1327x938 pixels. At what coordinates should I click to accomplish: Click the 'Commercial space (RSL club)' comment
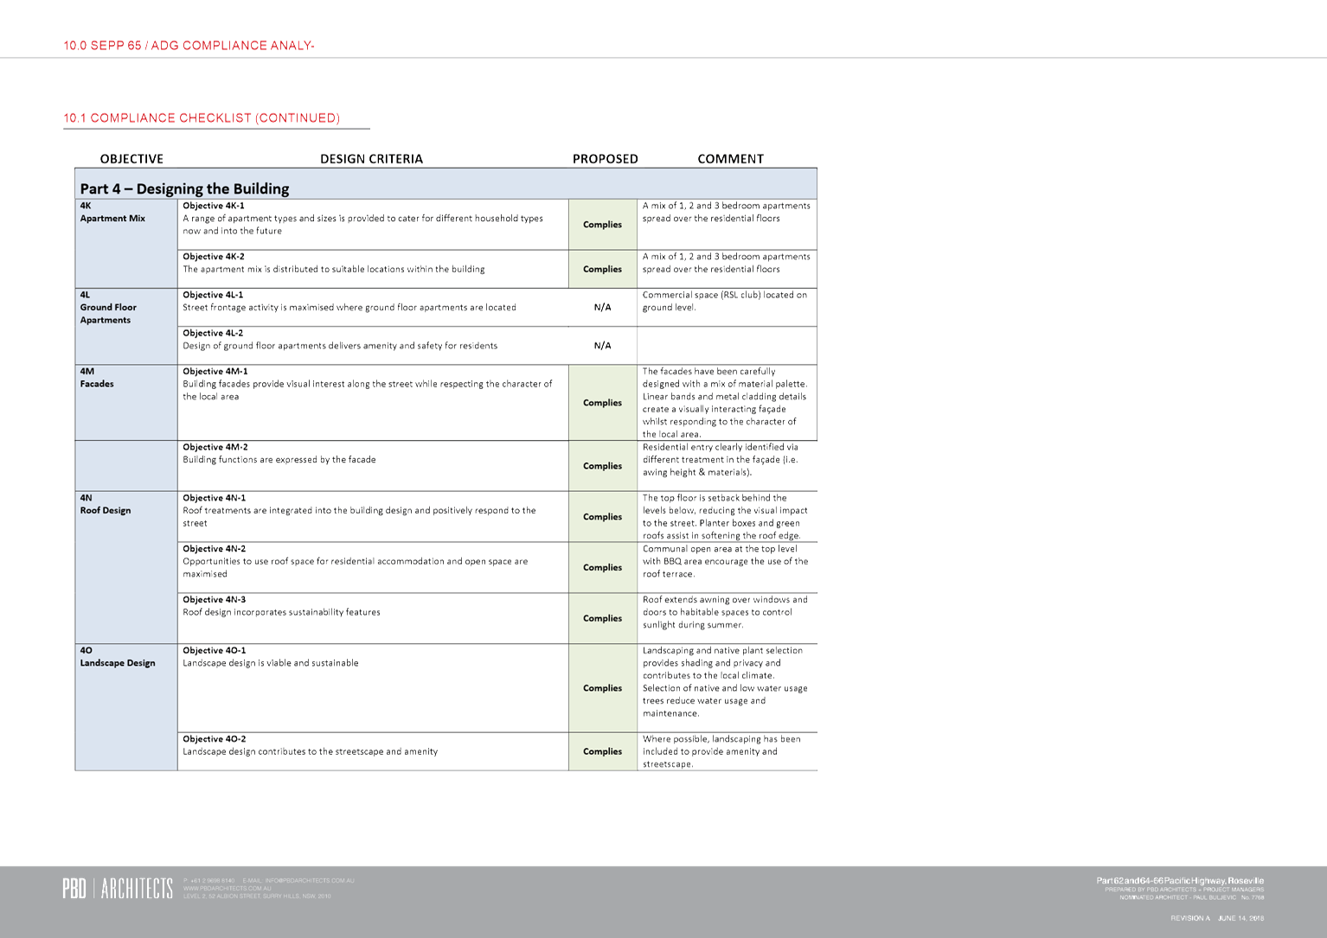tap(725, 301)
